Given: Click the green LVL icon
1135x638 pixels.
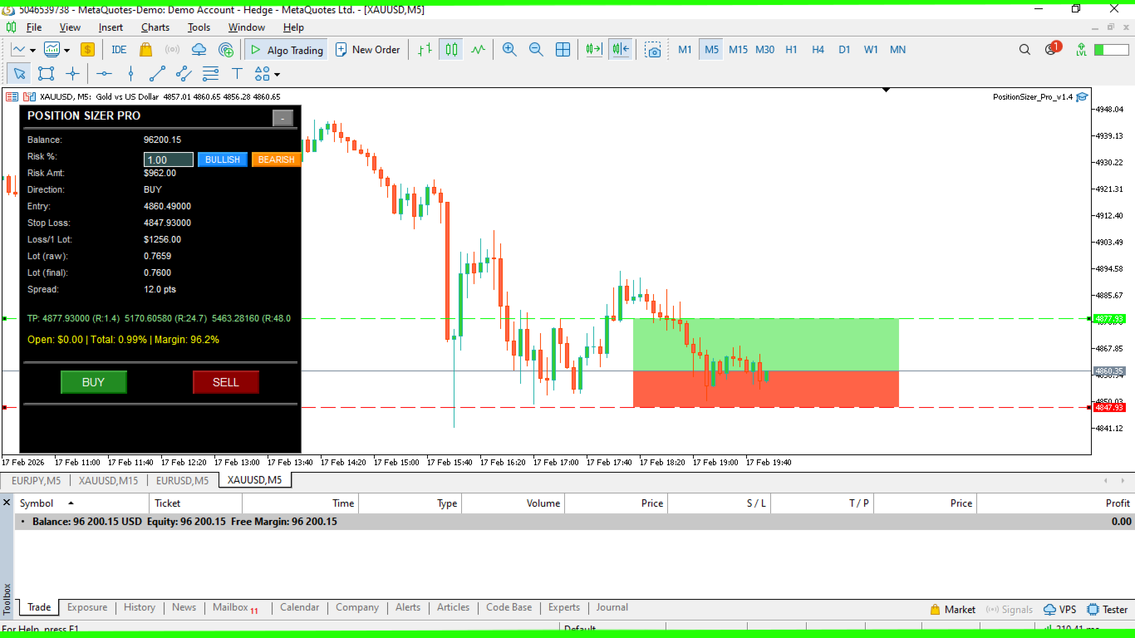Looking at the screenshot, I should tap(1080, 50).
